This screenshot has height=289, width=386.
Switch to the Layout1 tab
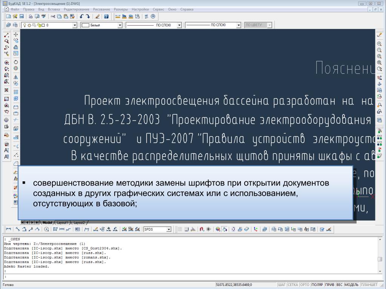click(62, 222)
